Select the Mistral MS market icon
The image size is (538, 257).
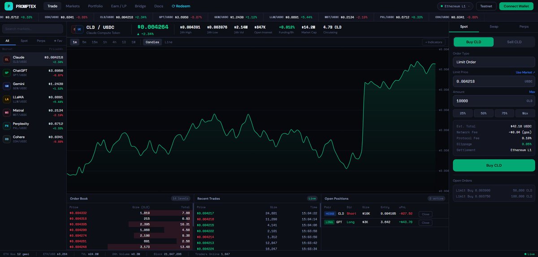pos(7,112)
